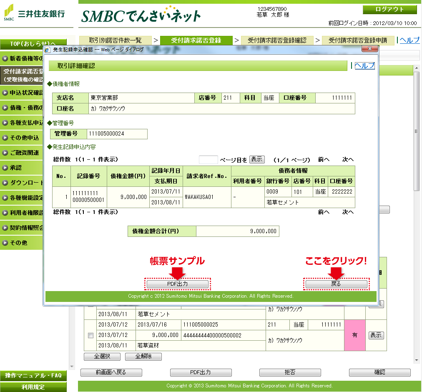This screenshot has width=422, height=392.
Task: Click the main page vertical scrollbar thumb
Action: (416, 131)
